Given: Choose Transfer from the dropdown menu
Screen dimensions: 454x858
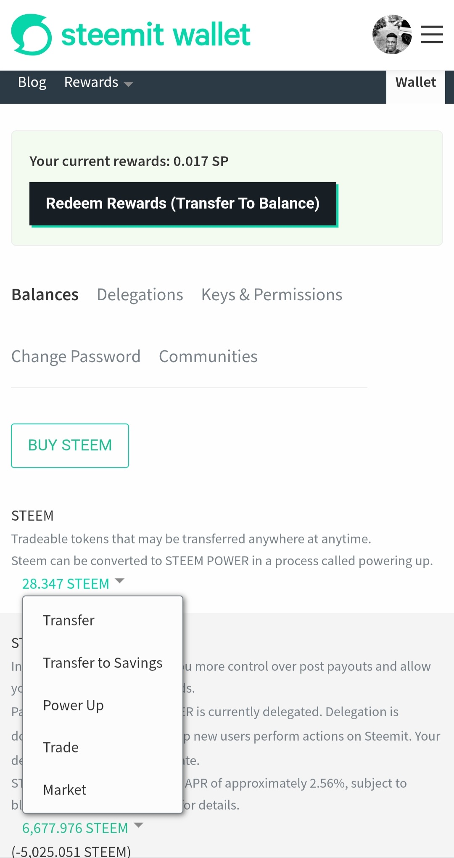Looking at the screenshot, I should tap(69, 620).
